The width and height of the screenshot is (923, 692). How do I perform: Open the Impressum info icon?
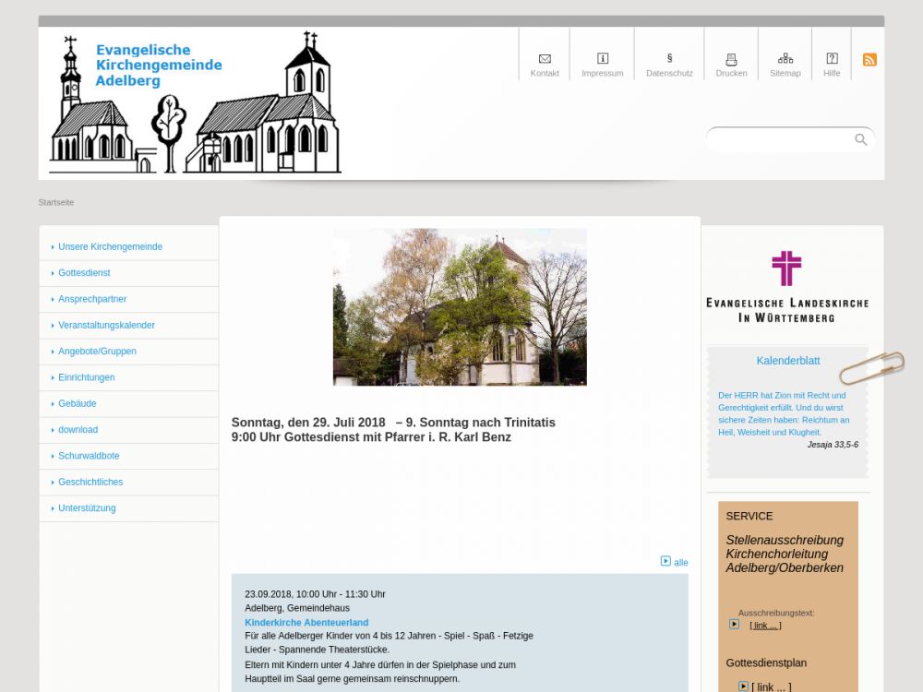603,59
